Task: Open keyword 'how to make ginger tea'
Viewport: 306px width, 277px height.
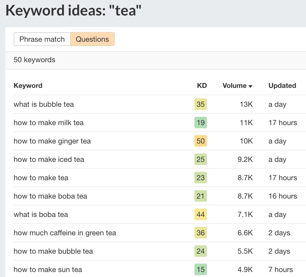Action: point(52,141)
